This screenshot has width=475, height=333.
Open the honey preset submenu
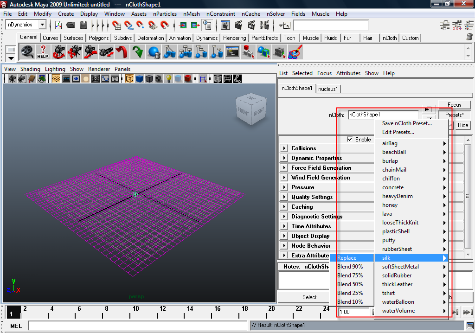tap(411, 205)
